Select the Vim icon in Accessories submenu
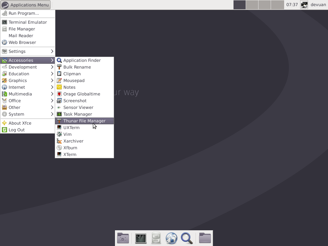Screen dimensions: 328x246 click(60, 134)
